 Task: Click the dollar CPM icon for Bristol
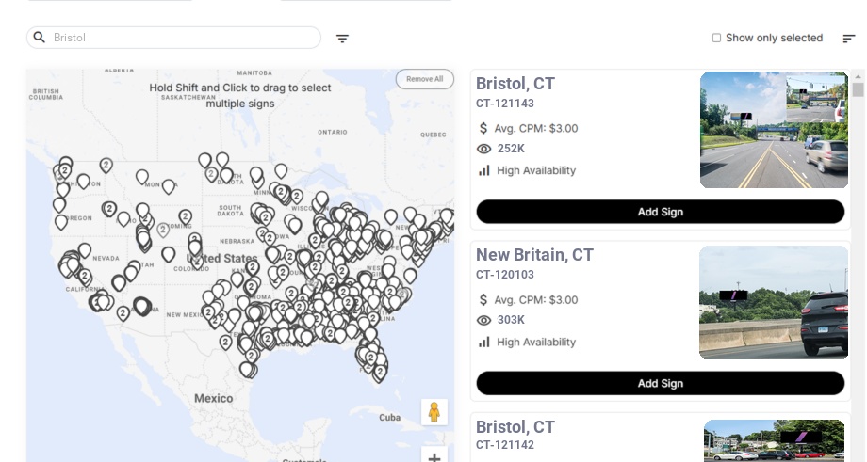pyautogui.click(x=484, y=128)
